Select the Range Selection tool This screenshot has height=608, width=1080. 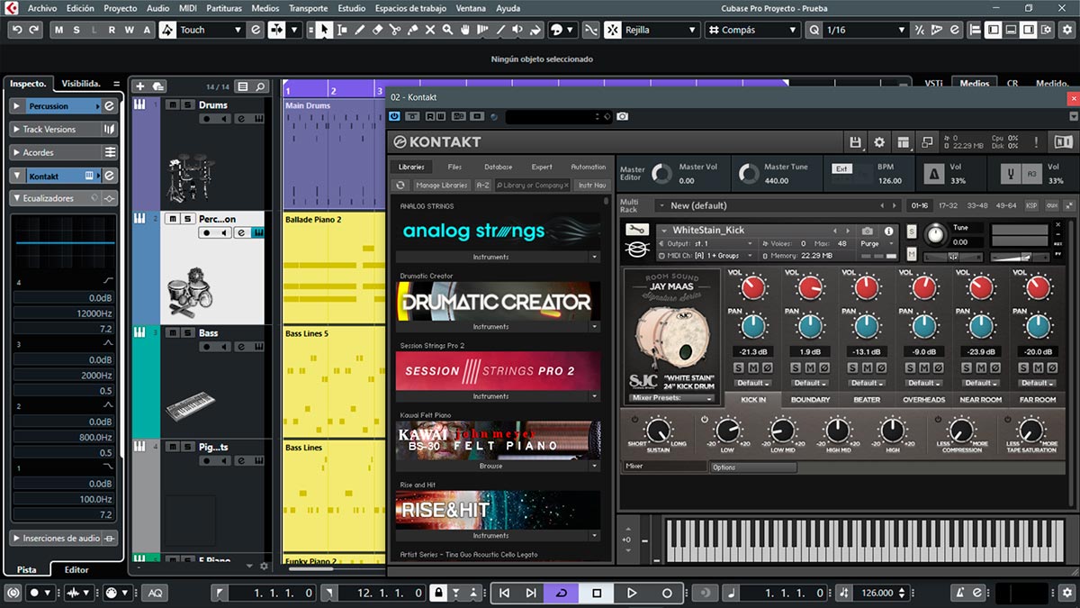click(x=342, y=30)
